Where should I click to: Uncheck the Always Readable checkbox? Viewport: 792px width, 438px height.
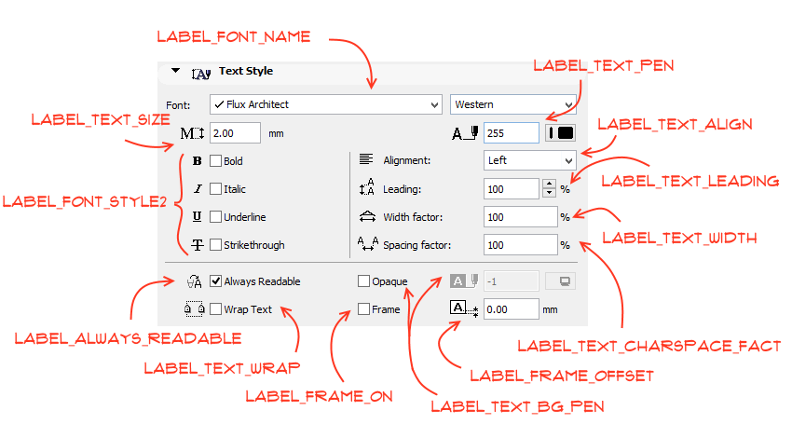point(215,281)
